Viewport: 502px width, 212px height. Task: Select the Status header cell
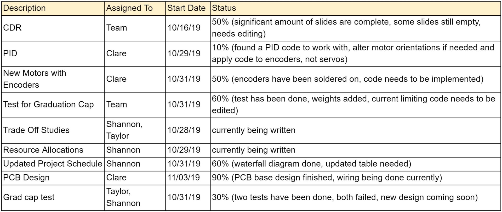coord(356,8)
